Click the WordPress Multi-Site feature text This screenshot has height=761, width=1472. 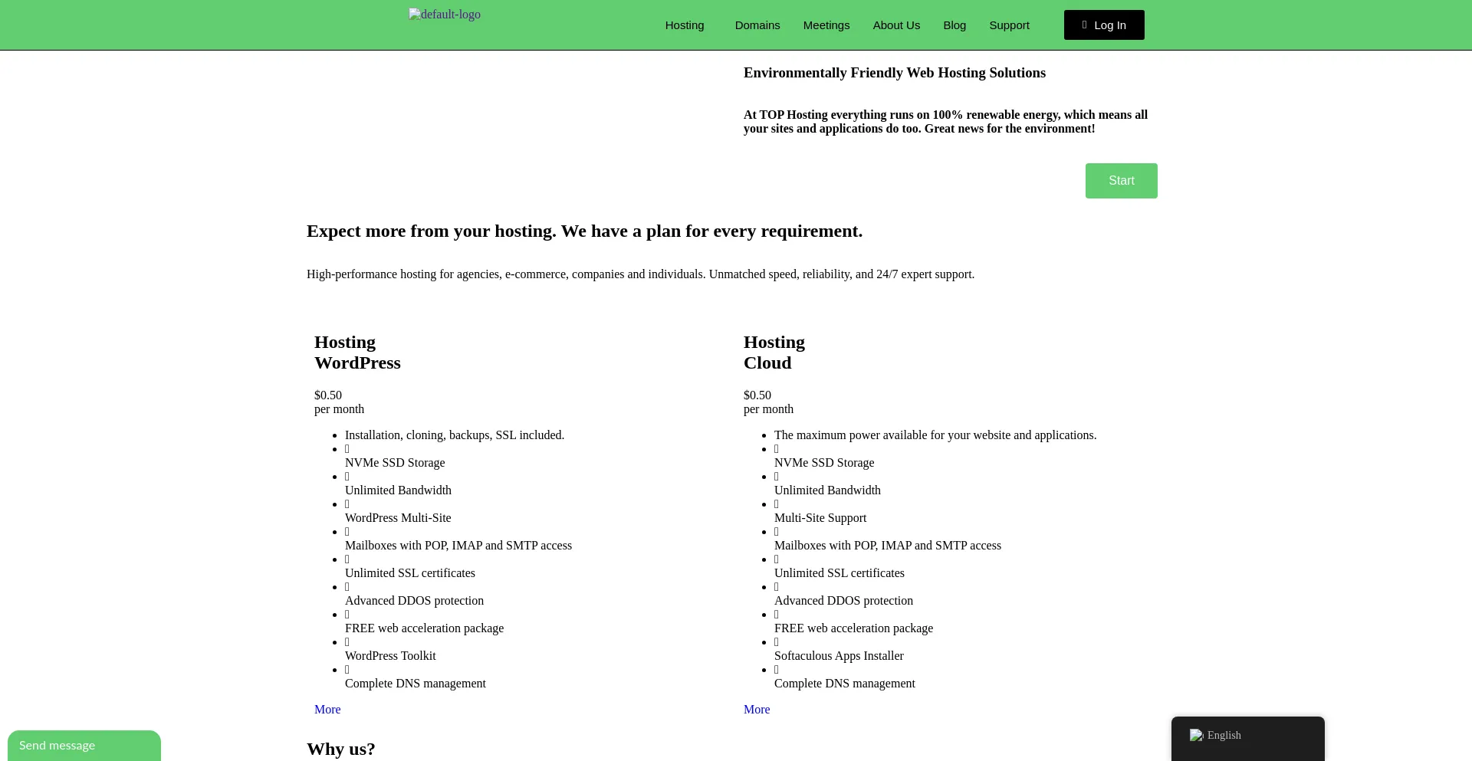pos(398,518)
